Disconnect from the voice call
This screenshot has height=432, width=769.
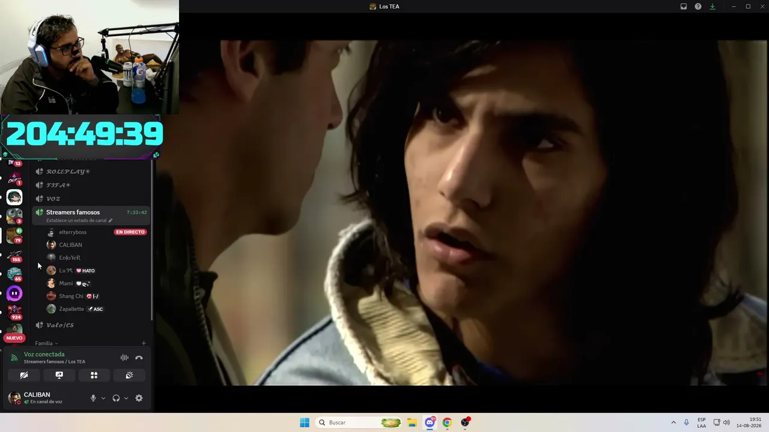click(x=139, y=358)
